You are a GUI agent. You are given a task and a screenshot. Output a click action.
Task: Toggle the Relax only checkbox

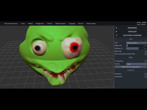click(146, 51)
